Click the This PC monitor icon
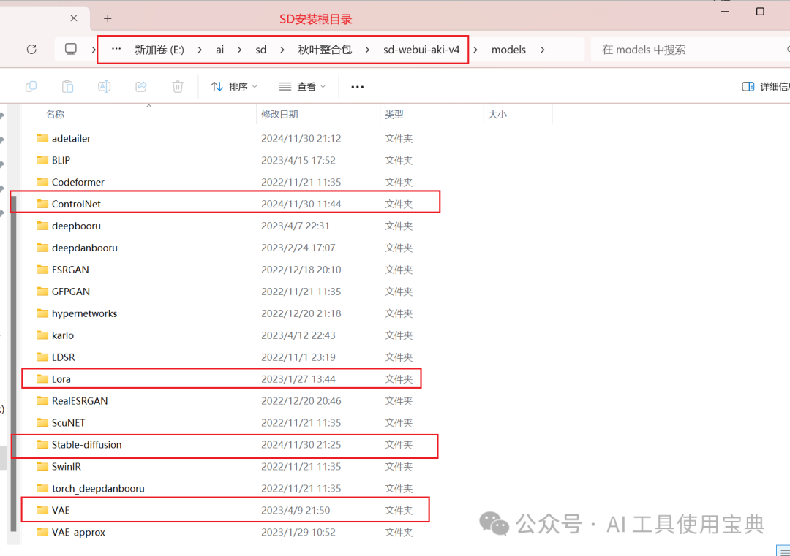The height and width of the screenshot is (556, 790). 70,49
